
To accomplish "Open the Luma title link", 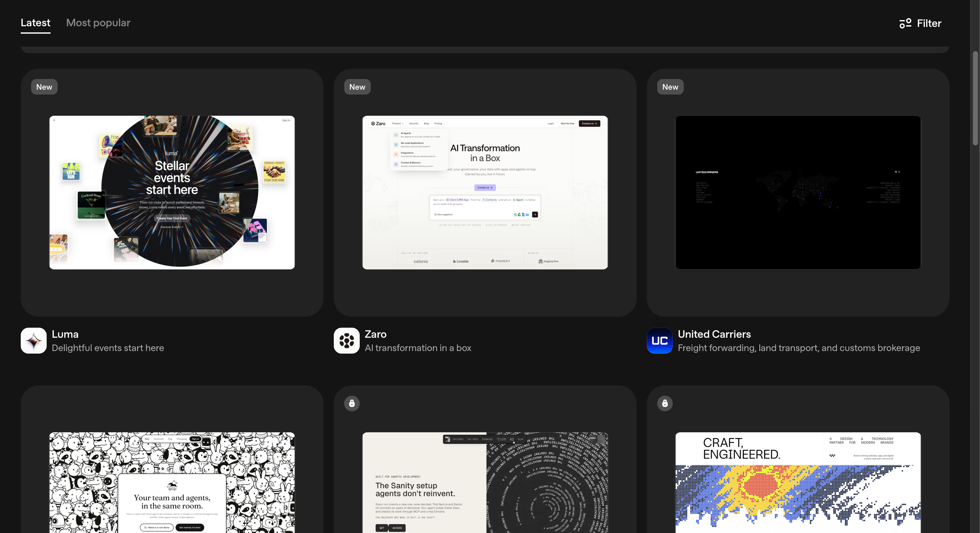I will tap(65, 334).
